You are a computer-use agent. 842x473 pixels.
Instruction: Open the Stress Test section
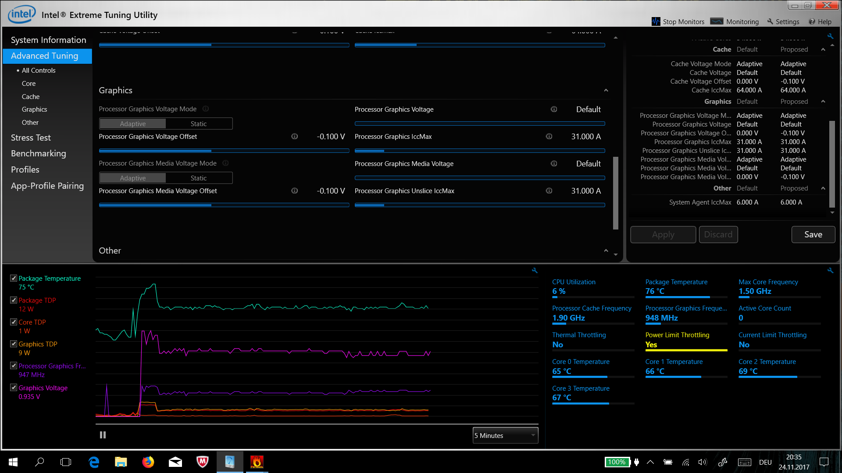click(31, 138)
